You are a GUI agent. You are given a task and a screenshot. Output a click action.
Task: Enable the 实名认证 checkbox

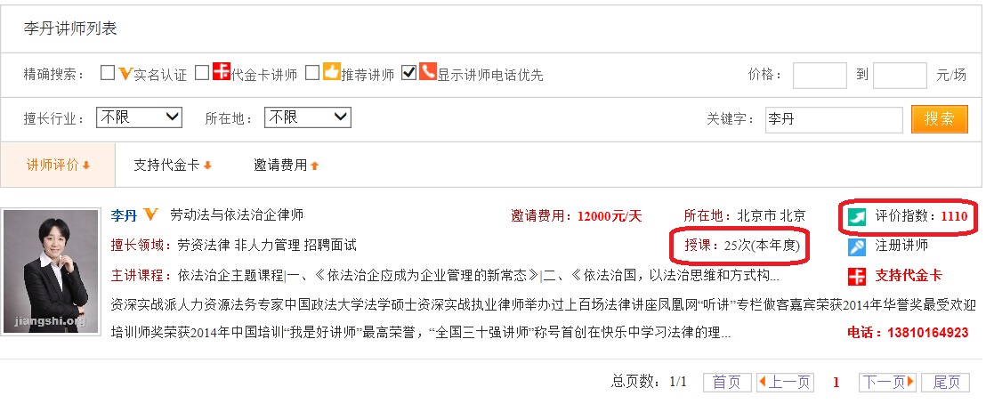108,73
